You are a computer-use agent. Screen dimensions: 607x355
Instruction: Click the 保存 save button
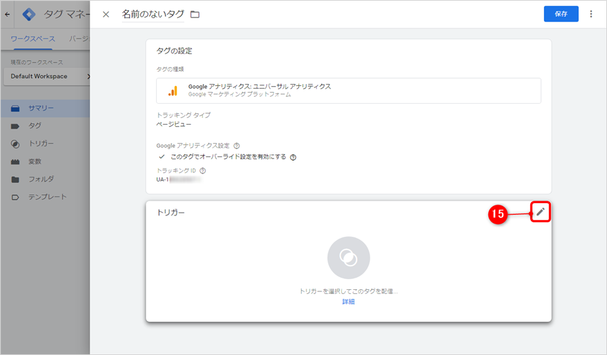pos(561,14)
